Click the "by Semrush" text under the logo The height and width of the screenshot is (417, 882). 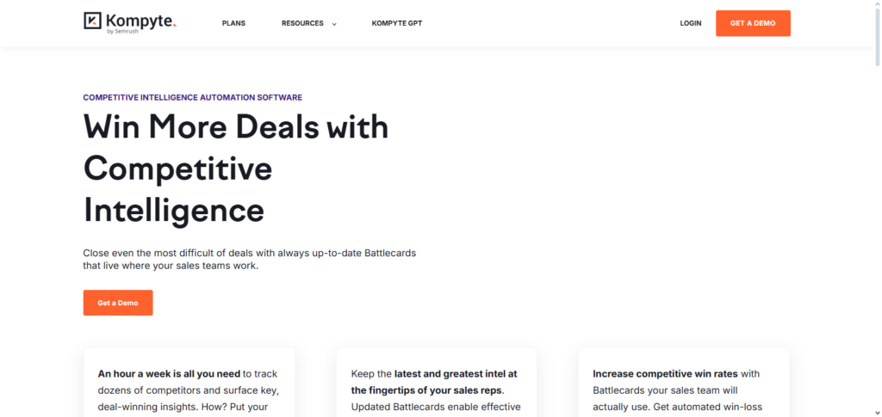click(x=122, y=31)
